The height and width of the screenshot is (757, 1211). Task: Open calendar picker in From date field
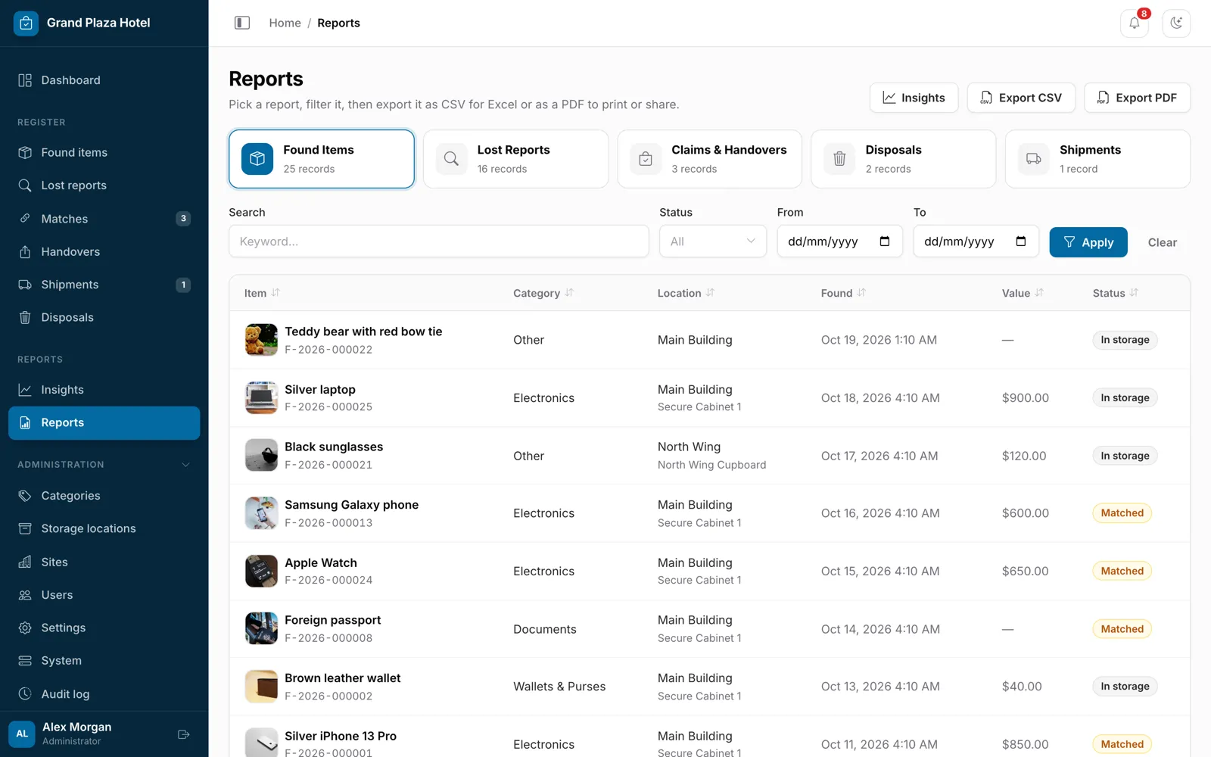[x=884, y=241]
